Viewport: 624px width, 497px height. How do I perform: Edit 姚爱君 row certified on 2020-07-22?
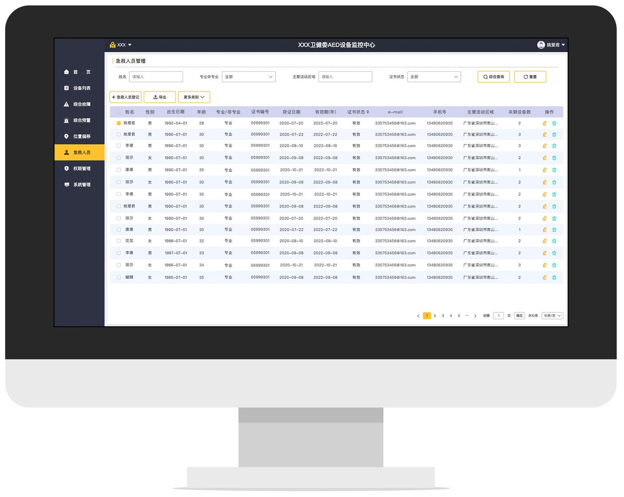coord(545,134)
